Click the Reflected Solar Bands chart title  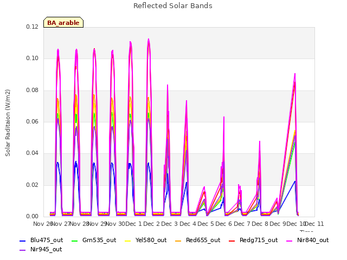(x=173, y=6)
